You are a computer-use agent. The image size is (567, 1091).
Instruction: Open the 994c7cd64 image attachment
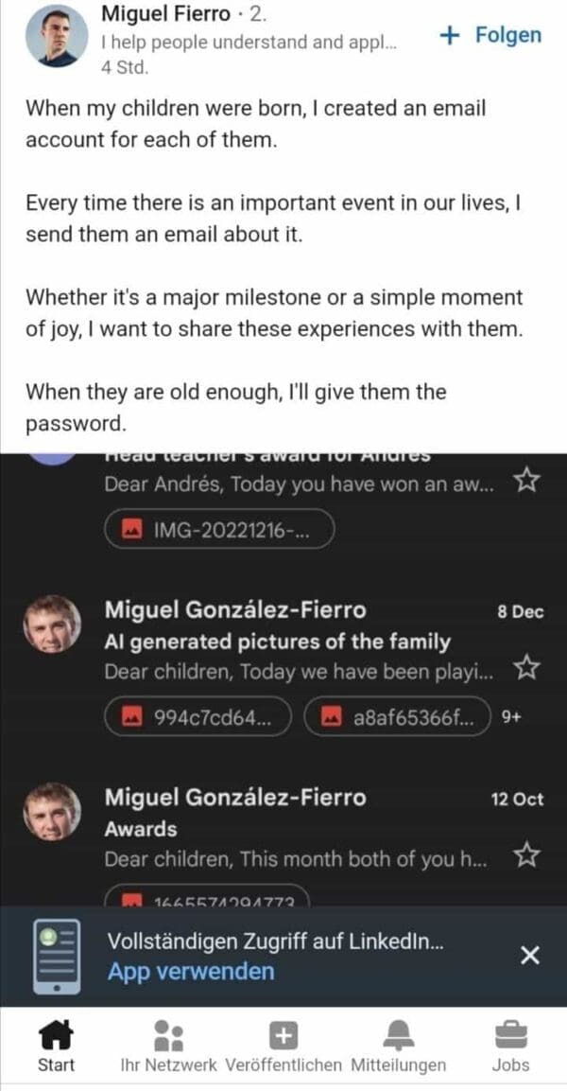tap(200, 717)
